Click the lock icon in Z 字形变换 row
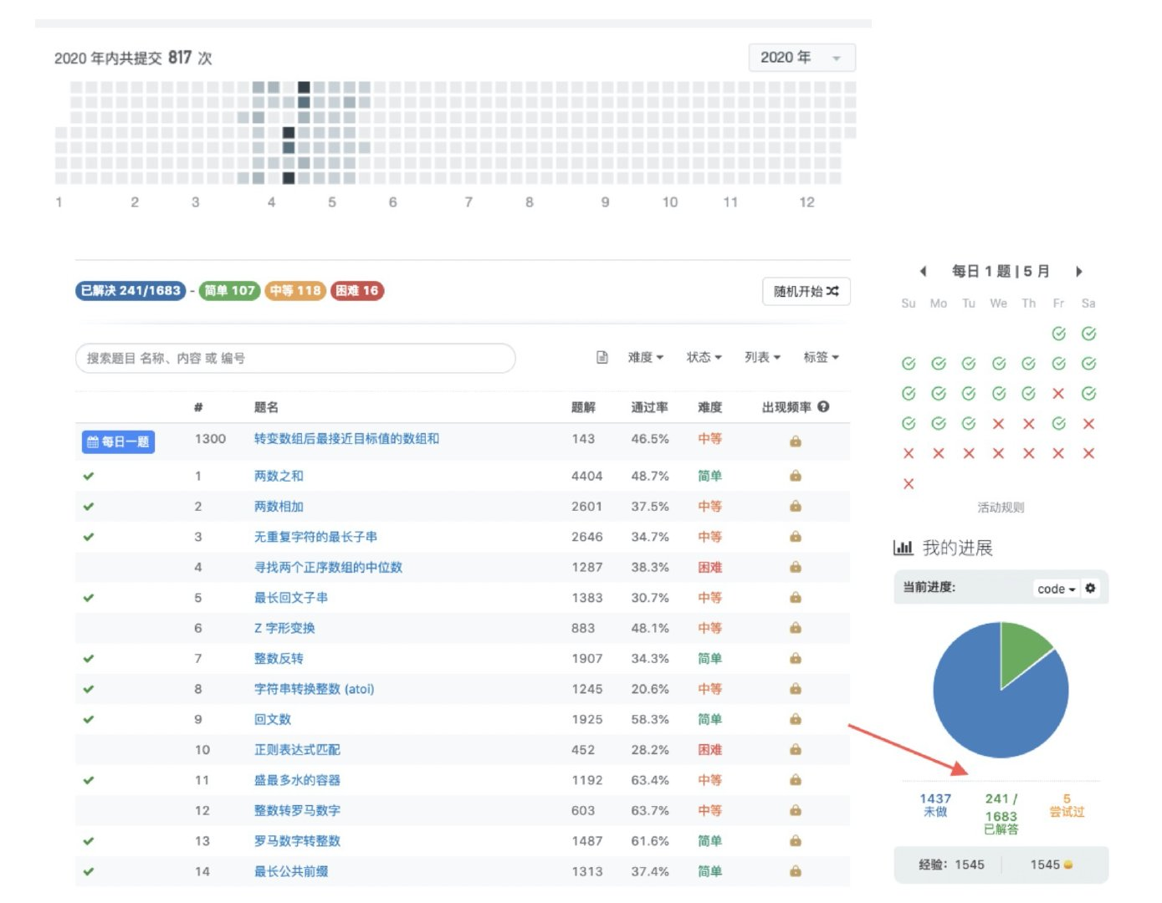This screenshot has width=1162, height=903. pos(796,628)
